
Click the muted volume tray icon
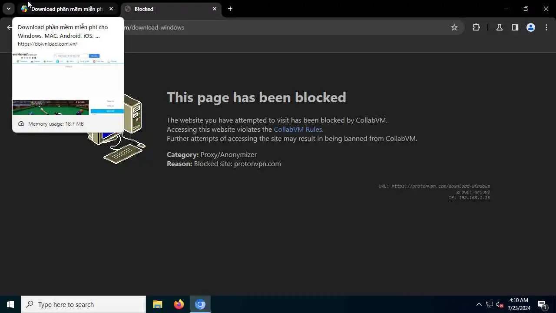point(500,304)
